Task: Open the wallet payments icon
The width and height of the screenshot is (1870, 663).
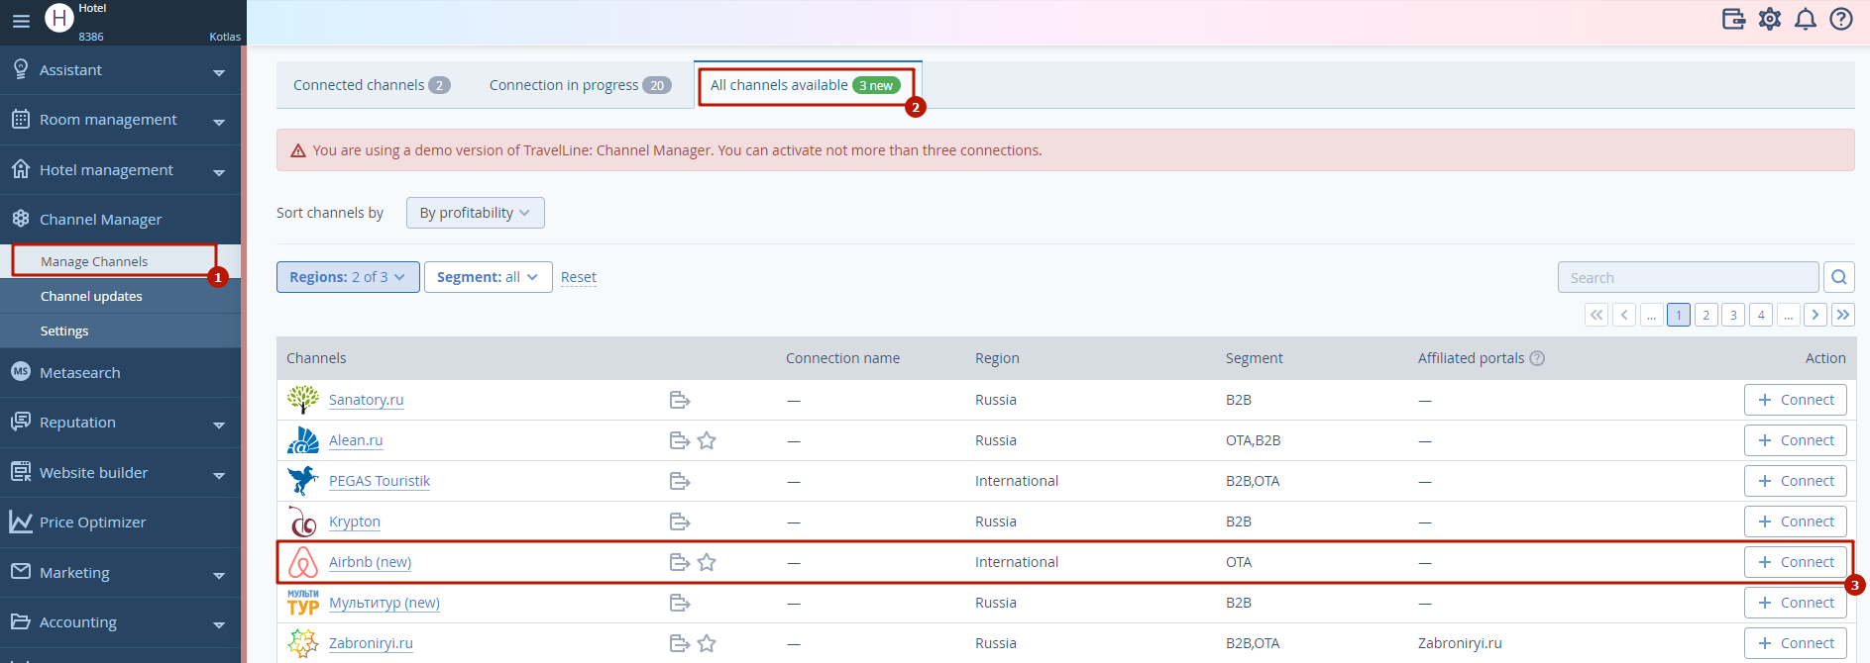Action: coord(1733,19)
